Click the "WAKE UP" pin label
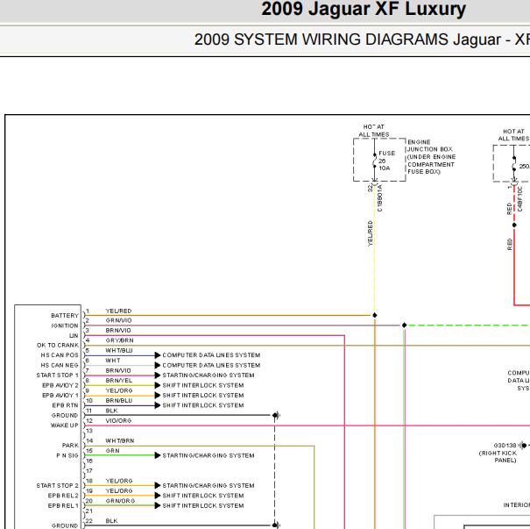Viewport: 530px width, 529px height. tap(64, 425)
